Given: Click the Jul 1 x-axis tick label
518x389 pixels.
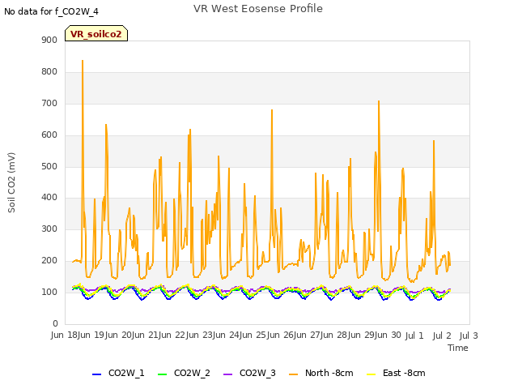Looking at the screenshot, I should click(414, 336).
